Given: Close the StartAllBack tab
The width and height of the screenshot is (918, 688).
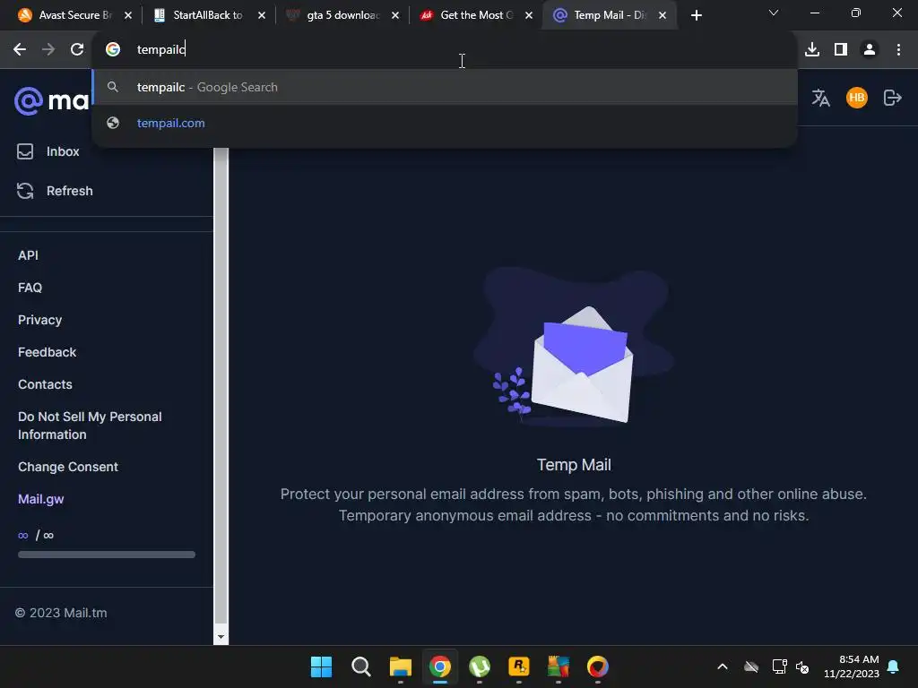Looking at the screenshot, I should (x=262, y=16).
